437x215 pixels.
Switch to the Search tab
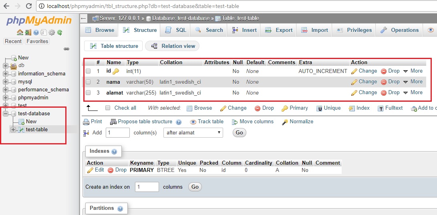[209, 30]
